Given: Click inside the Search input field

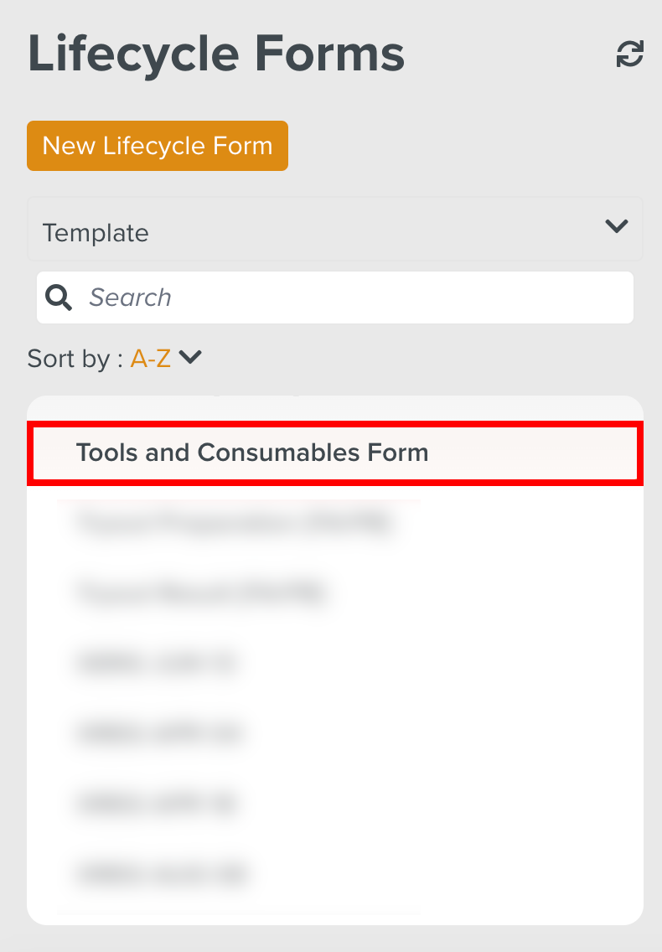Looking at the screenshot, I should (335, 297).
